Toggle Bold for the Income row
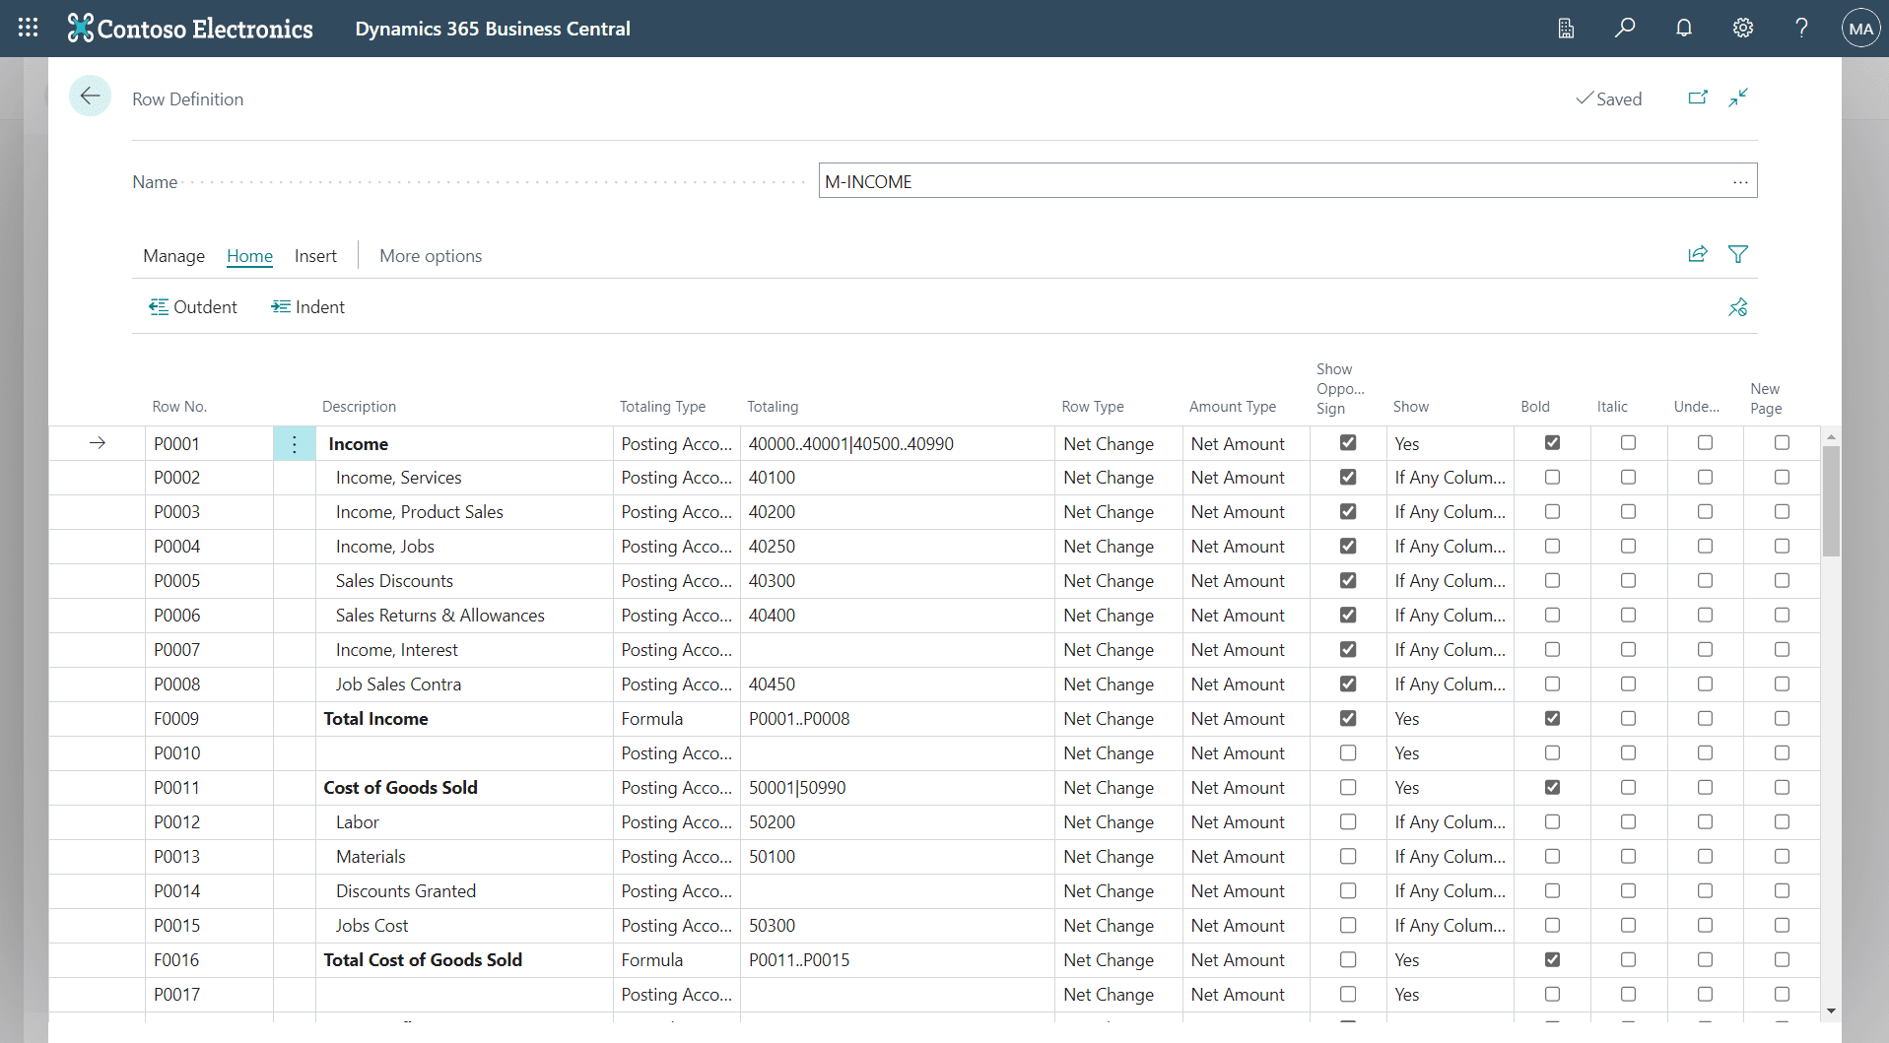1889x1043 pixels. pos(1552,443)
